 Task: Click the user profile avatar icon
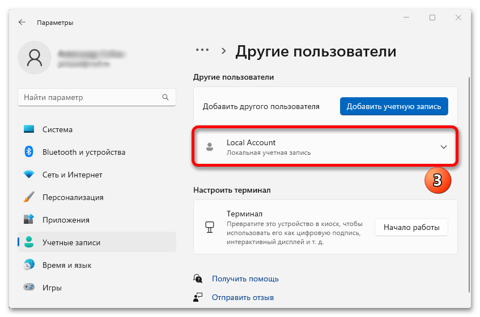point(35,58)
